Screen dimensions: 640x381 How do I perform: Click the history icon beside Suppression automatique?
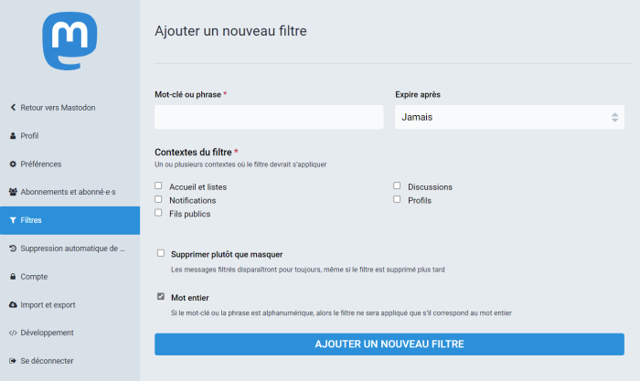[13, 249]
